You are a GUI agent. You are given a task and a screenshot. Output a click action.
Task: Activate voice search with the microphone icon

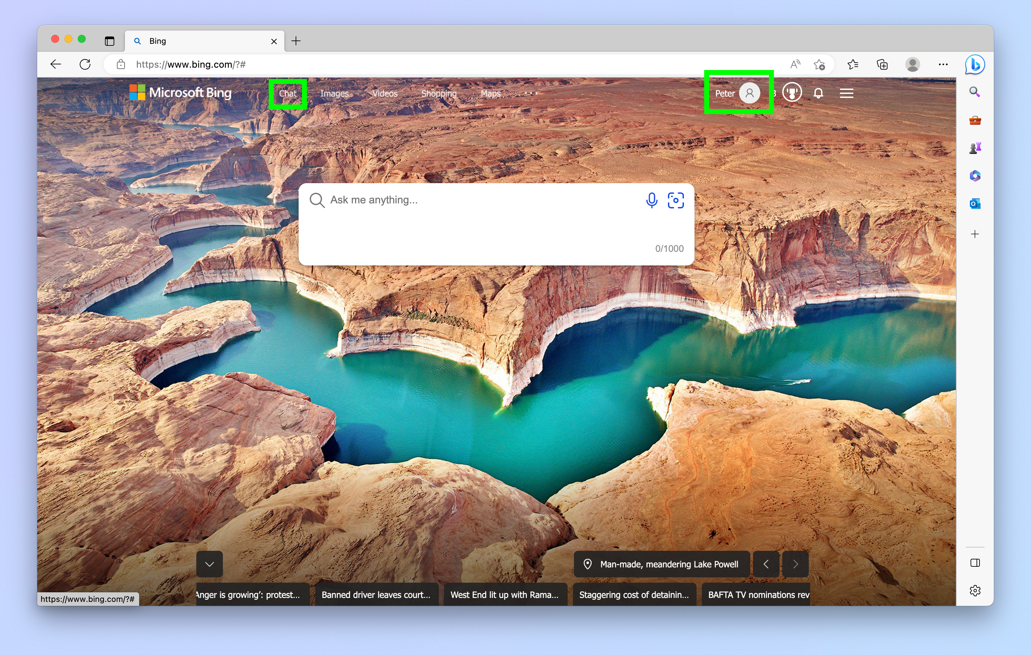coord(652,200)
